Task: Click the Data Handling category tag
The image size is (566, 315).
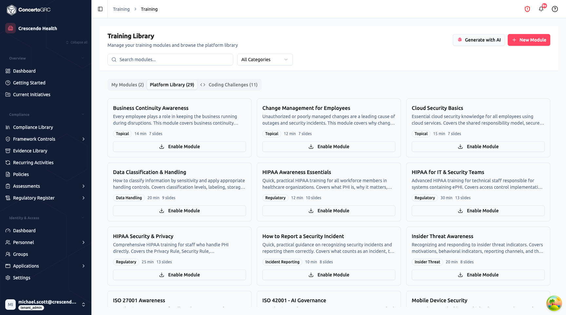Action: tap(129, 198)
